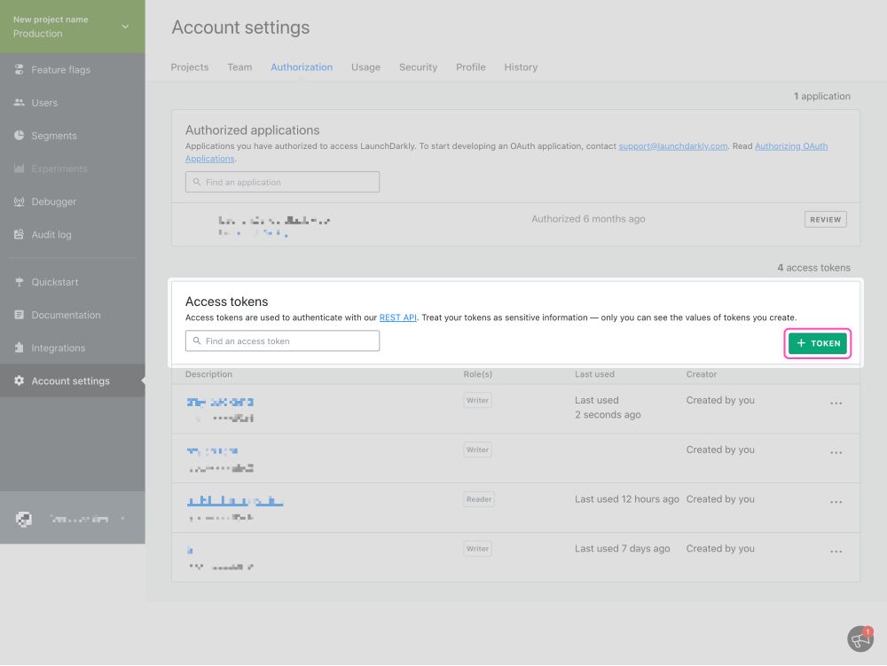Switch to the Team tab

coord(239,67)
